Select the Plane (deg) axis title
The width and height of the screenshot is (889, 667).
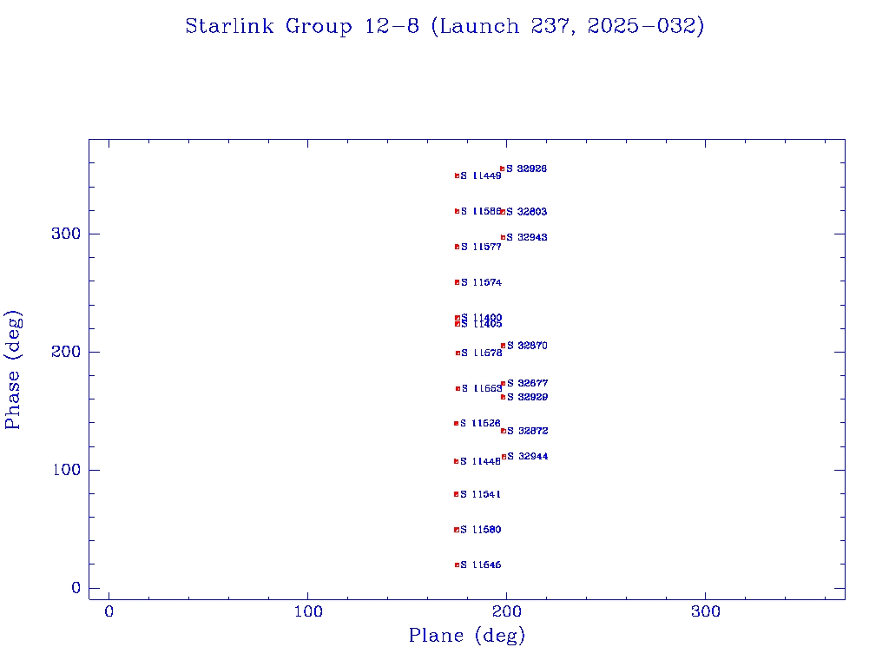(467, 635)
